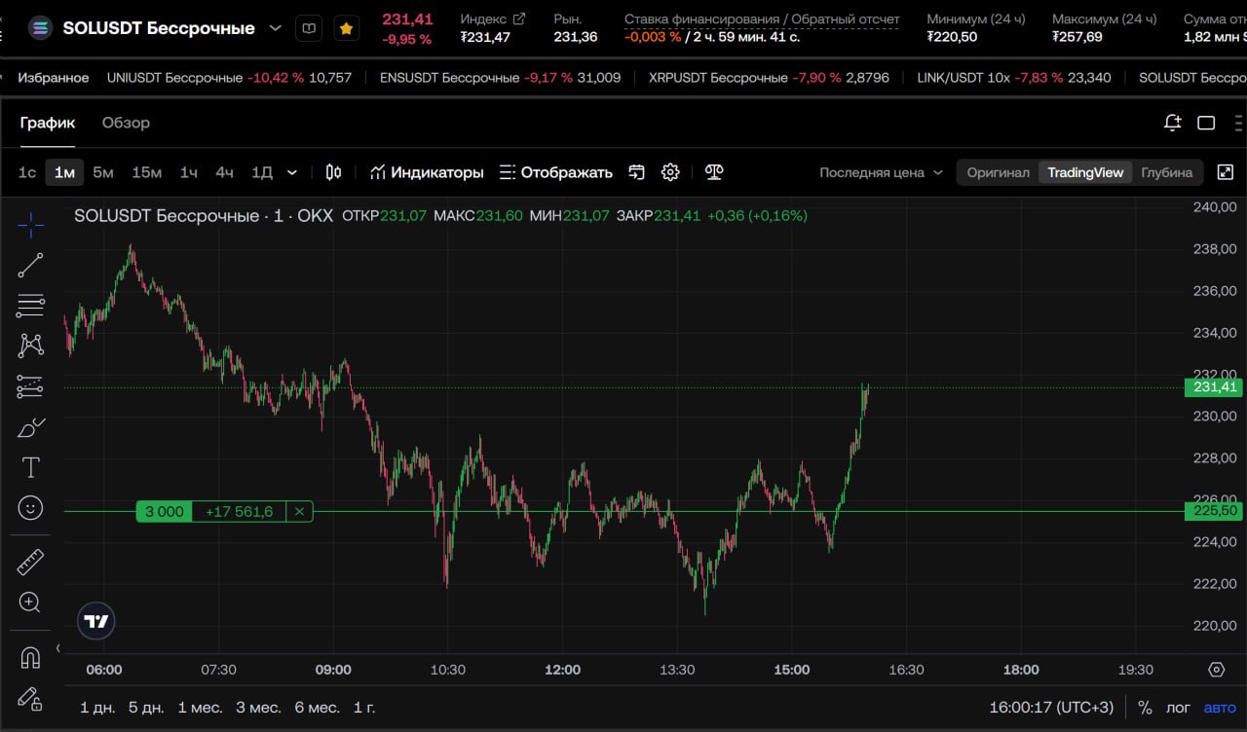Select the trend line drawing tool
1247x732 pixels.
[x=30, y=265]
